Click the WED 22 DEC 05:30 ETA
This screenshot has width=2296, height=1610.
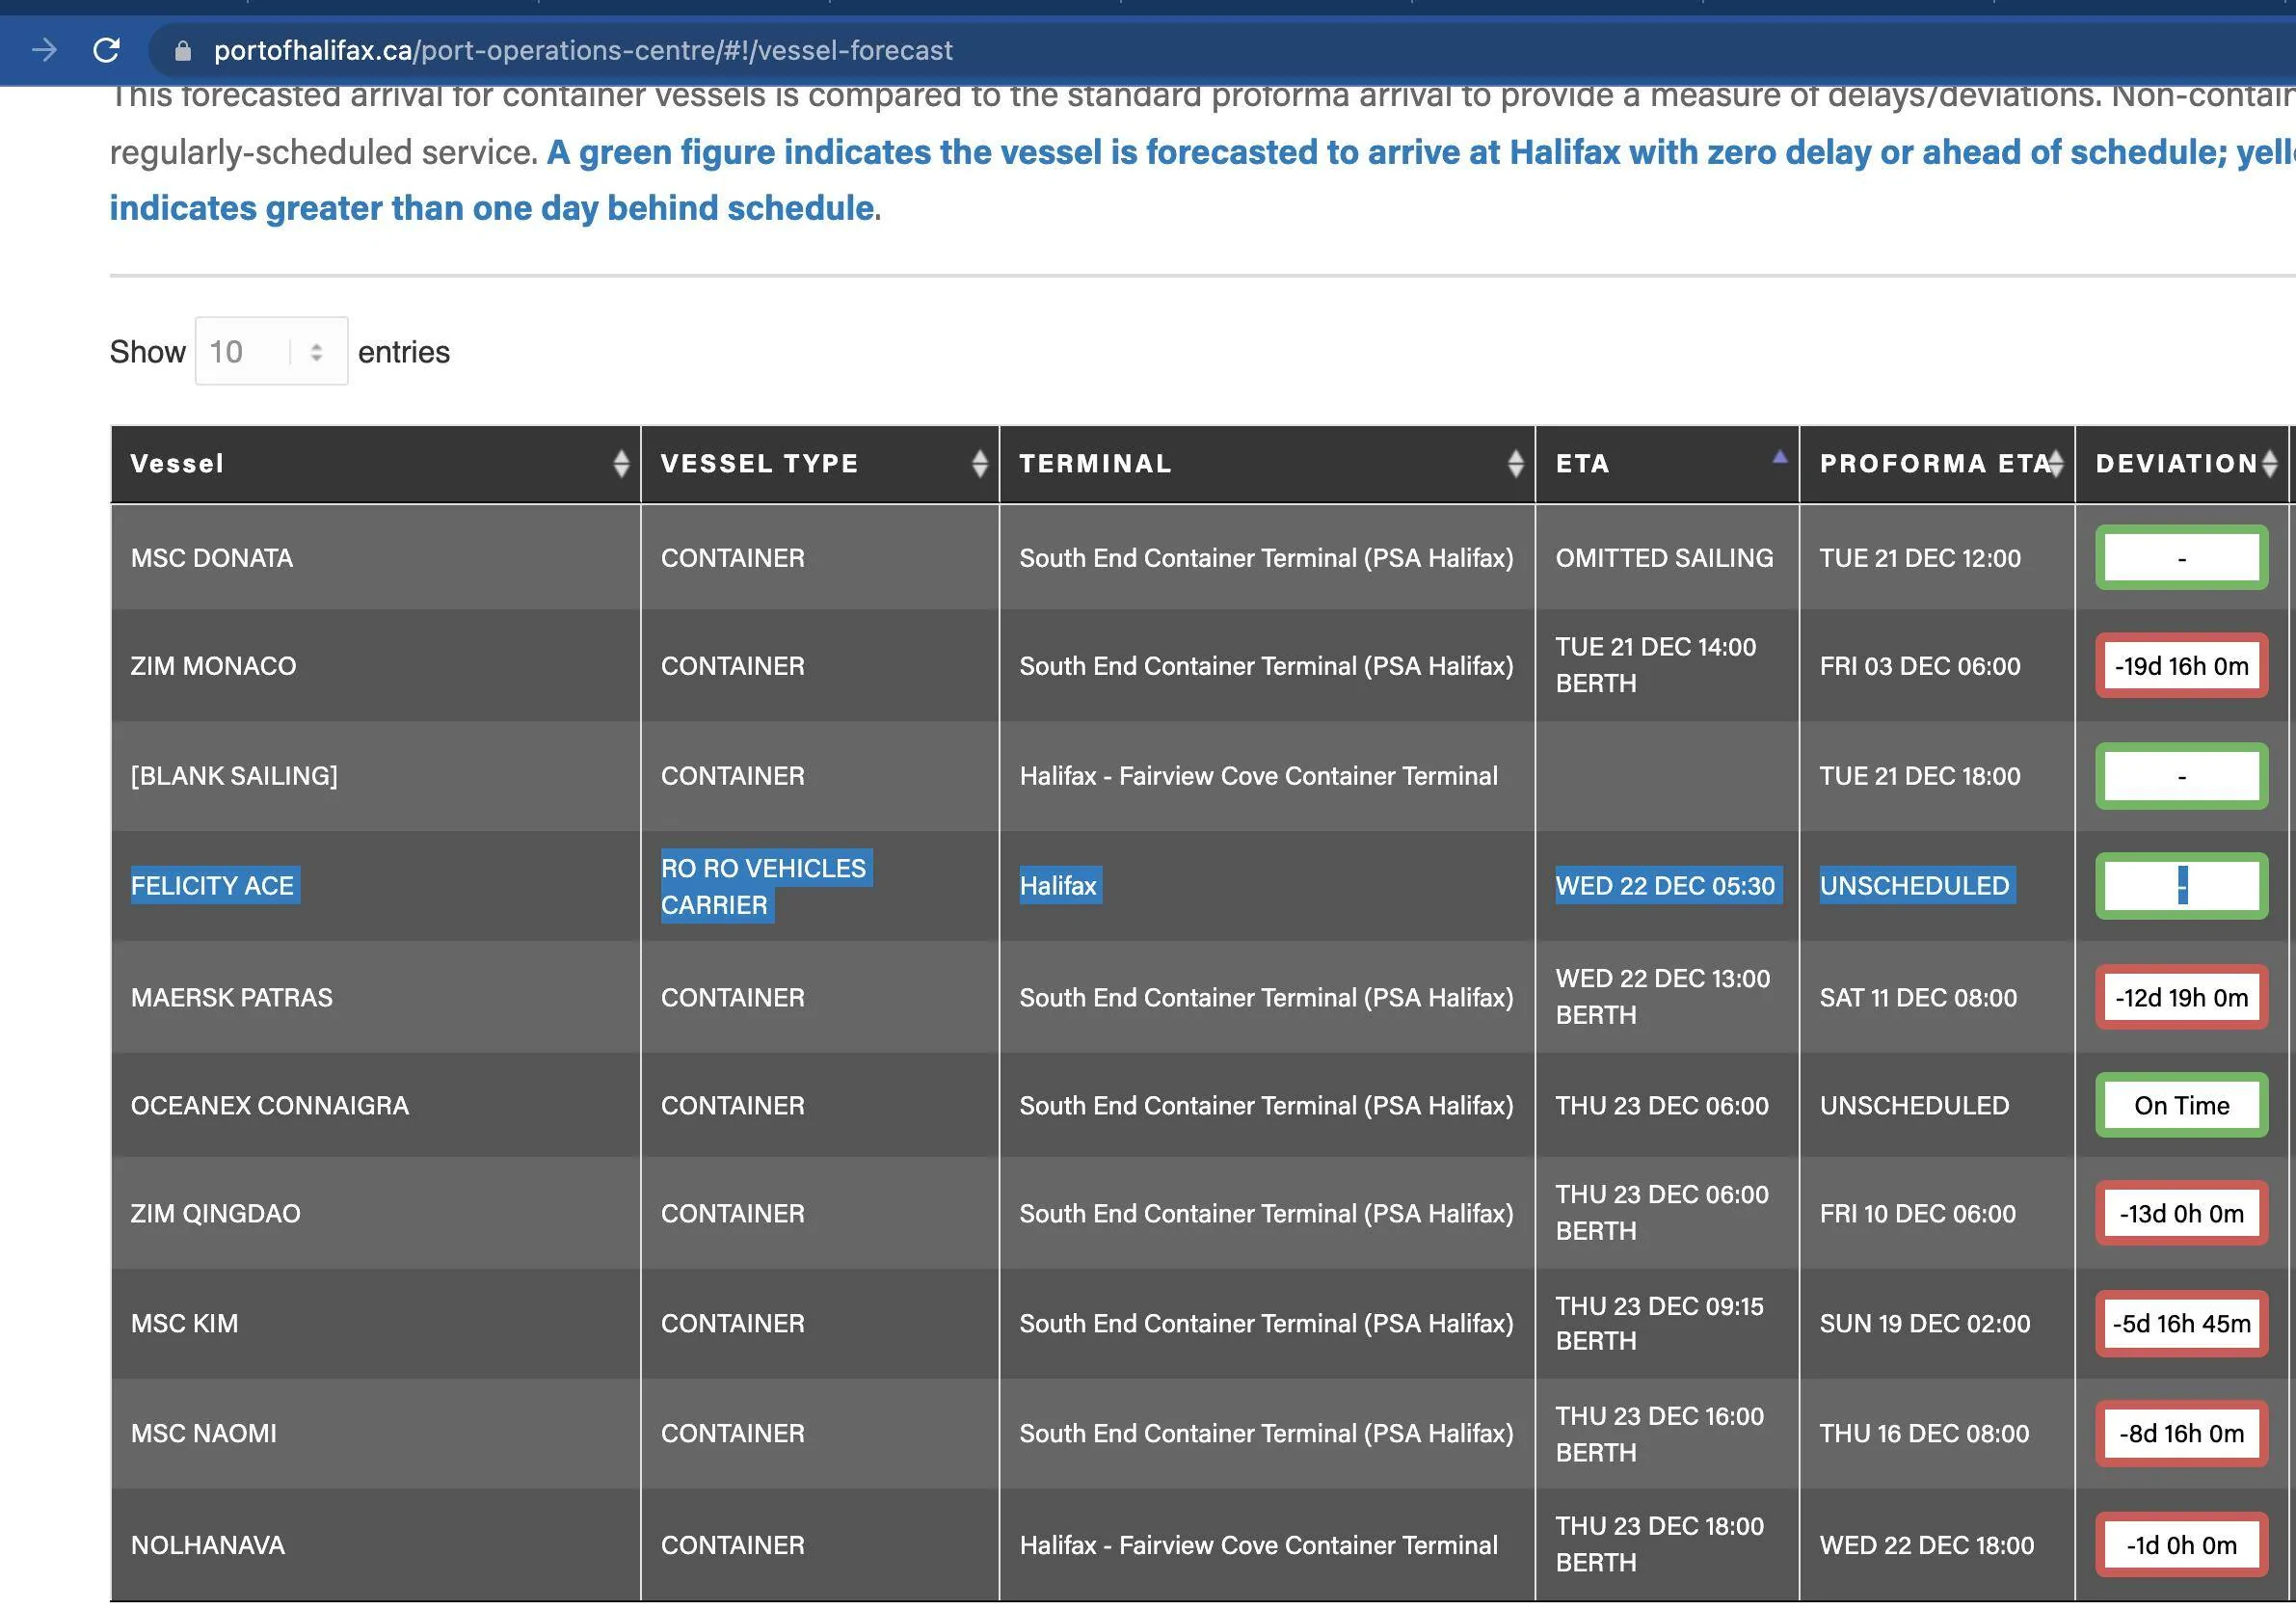(1665, 886)
